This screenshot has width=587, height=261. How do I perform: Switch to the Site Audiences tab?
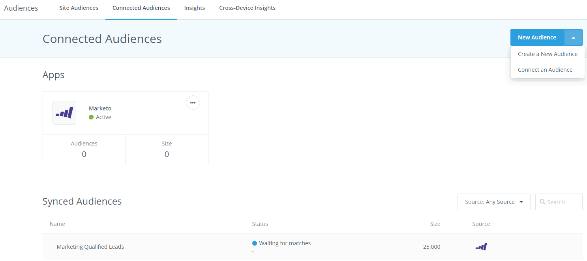(x=78, y=7)
